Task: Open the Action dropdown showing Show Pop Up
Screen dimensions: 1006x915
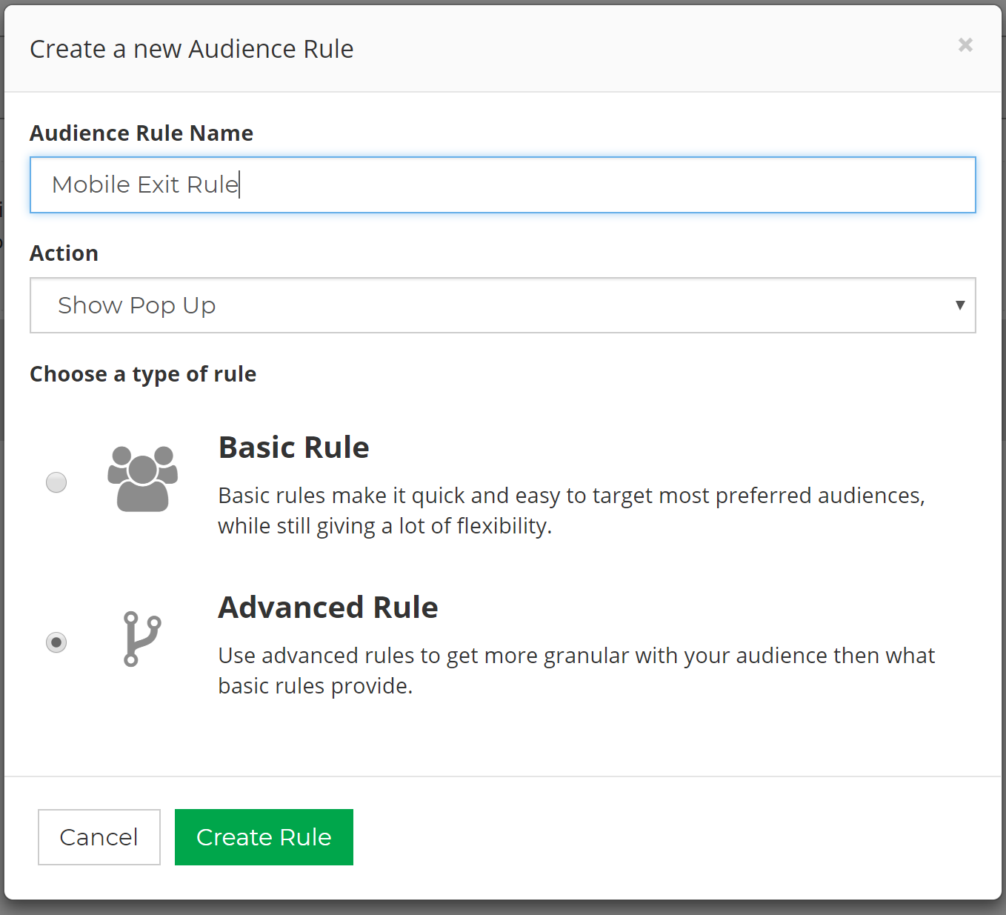Action: pos(504,305)
